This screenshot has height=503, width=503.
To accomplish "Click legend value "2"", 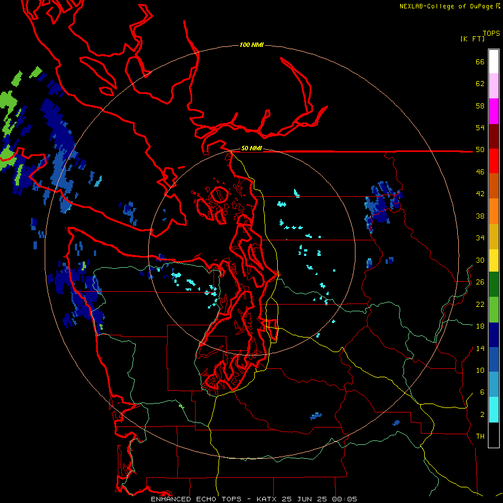I will coord(482,415).
